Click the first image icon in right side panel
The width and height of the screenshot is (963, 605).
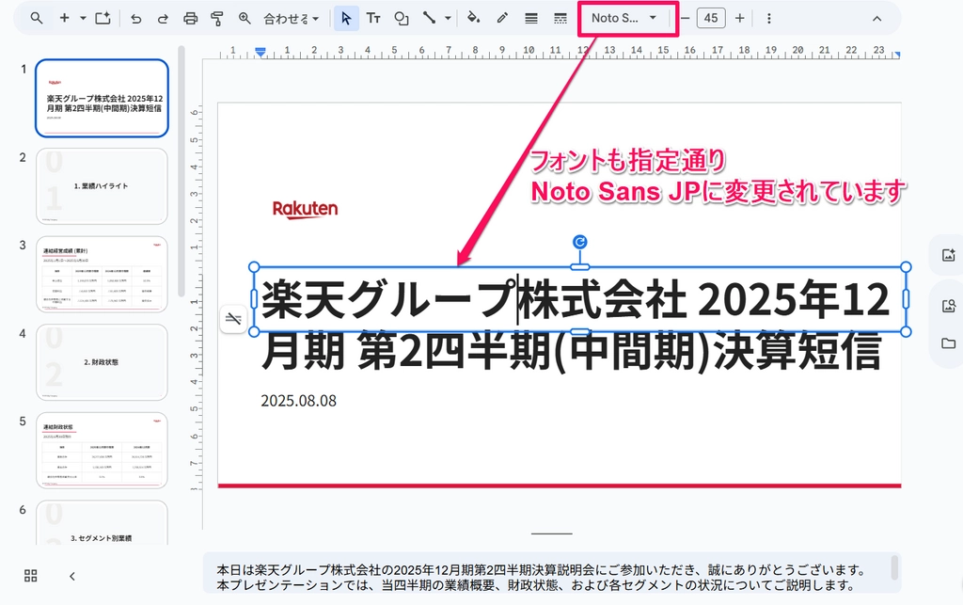coord(949,255)
